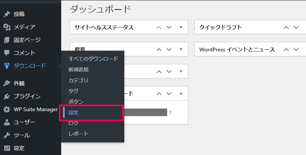The image size is (306, 155).
Task: Toggle 概要 panel triangle
Action: [181, 50]
